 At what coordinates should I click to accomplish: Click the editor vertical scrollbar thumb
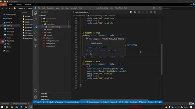(161, 59)
